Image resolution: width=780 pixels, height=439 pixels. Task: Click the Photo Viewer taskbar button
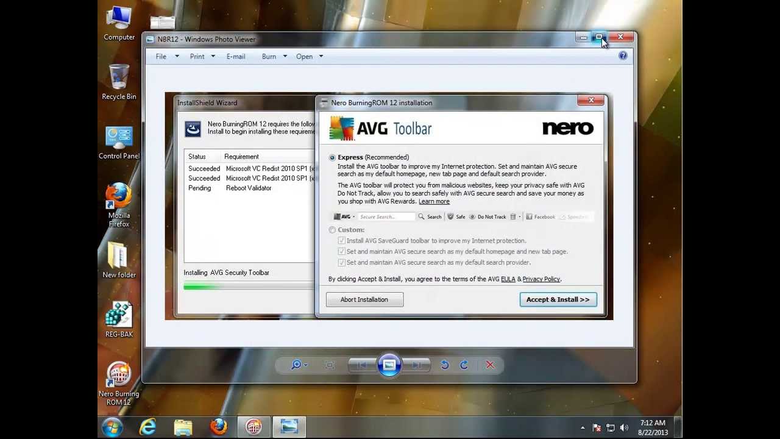pos(289,427)
